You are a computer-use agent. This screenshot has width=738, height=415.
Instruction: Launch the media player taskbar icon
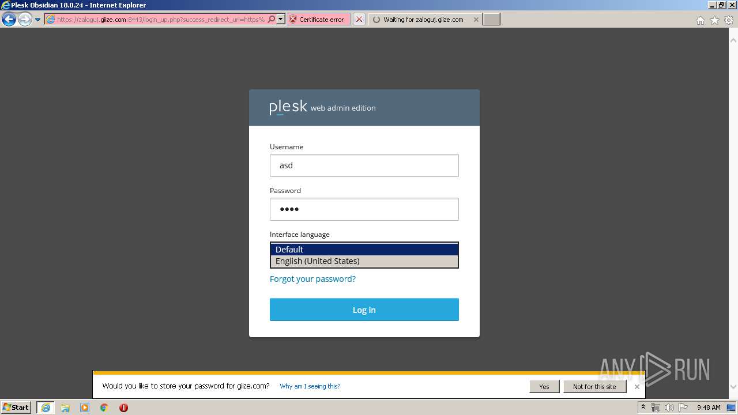click(85, 408)
